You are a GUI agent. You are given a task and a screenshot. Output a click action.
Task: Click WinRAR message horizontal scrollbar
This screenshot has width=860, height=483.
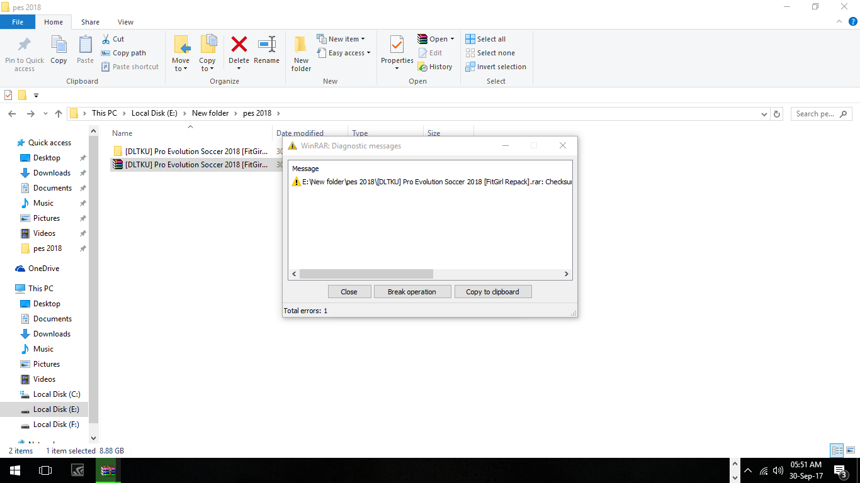pos(366,274)
